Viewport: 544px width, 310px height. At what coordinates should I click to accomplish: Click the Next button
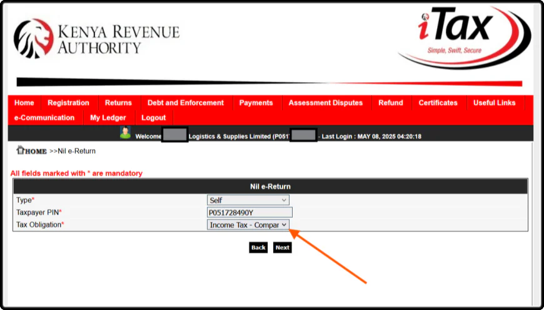point(283,247)
